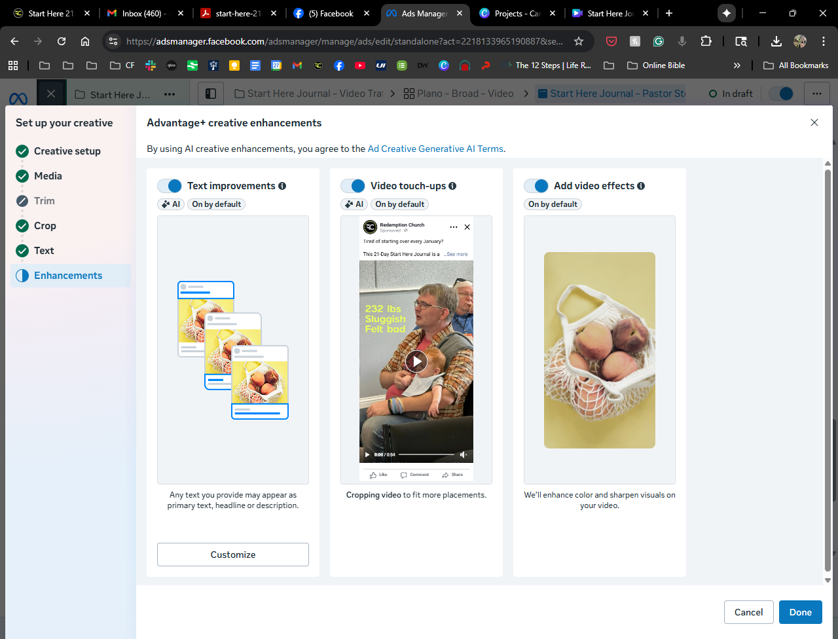This screenshot has width=838, height=639.
Task: Open the ellipsis menu next to Start Here J...
Action: point(170,94)
